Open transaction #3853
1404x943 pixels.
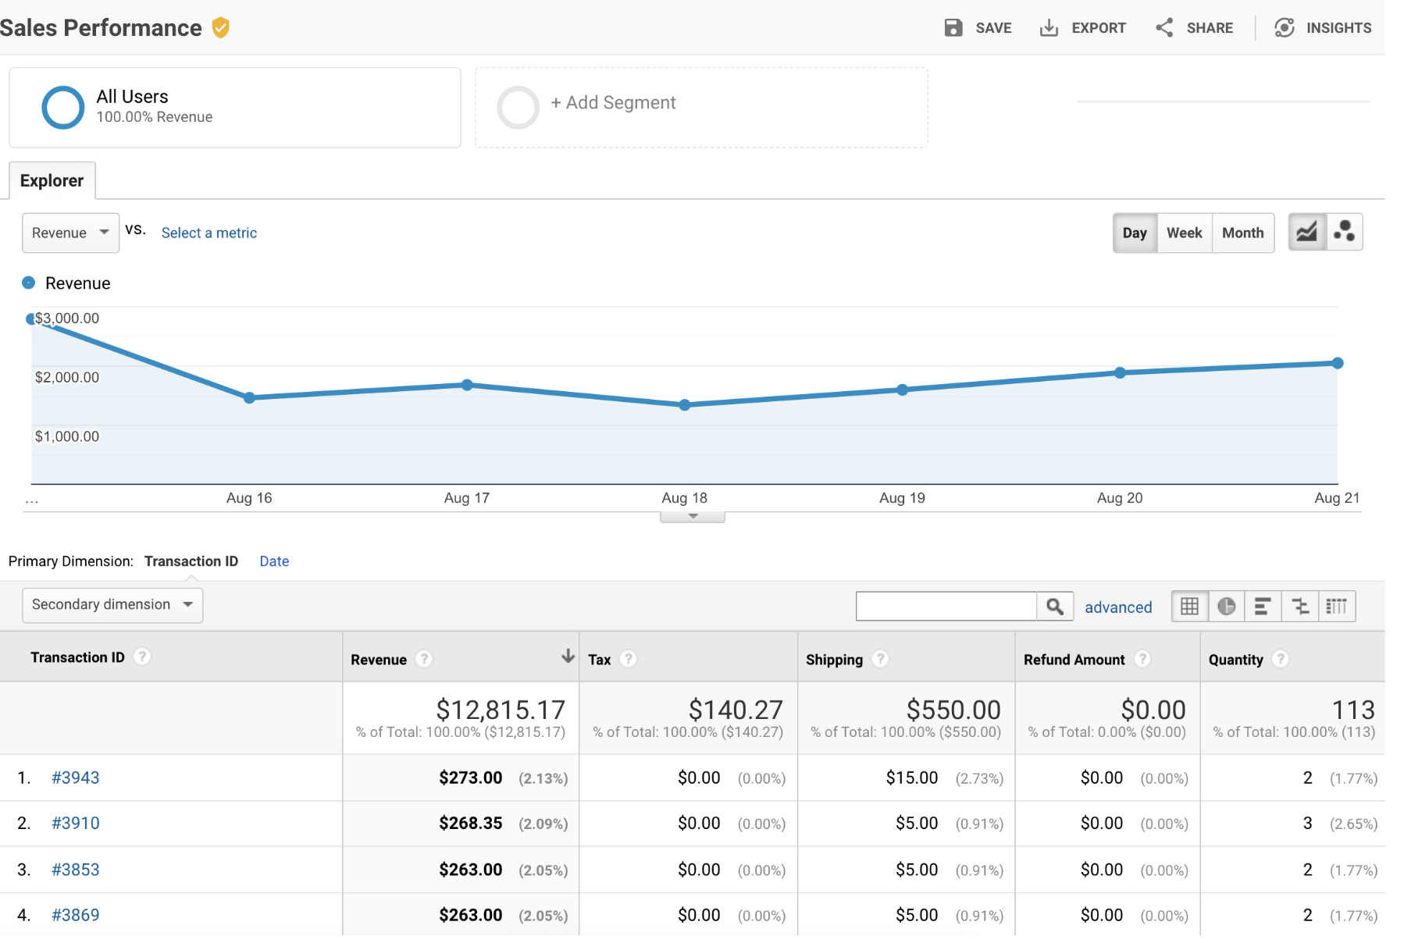click(x=76, y=870)
